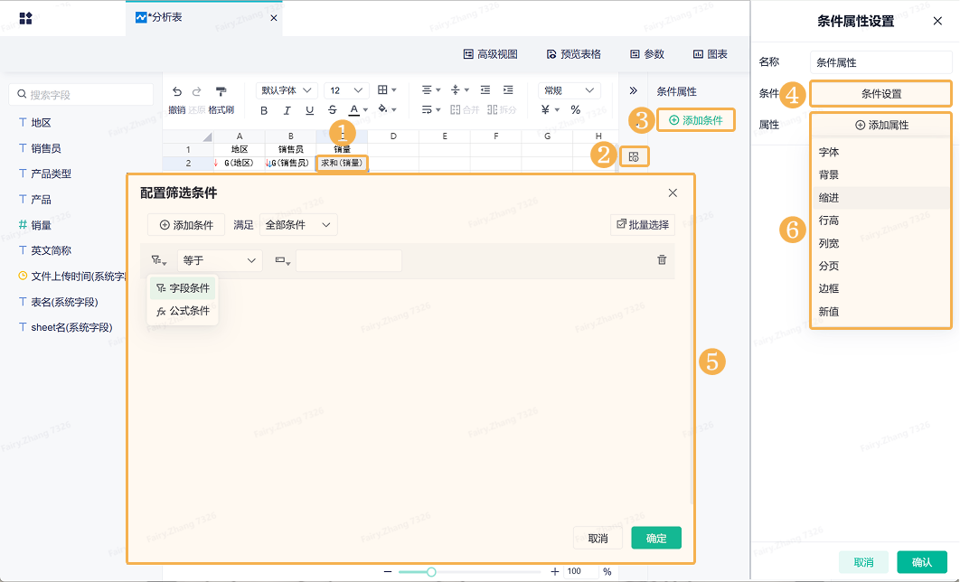Click 添加条件 in the conditional attribute panel

click(695, 120)
